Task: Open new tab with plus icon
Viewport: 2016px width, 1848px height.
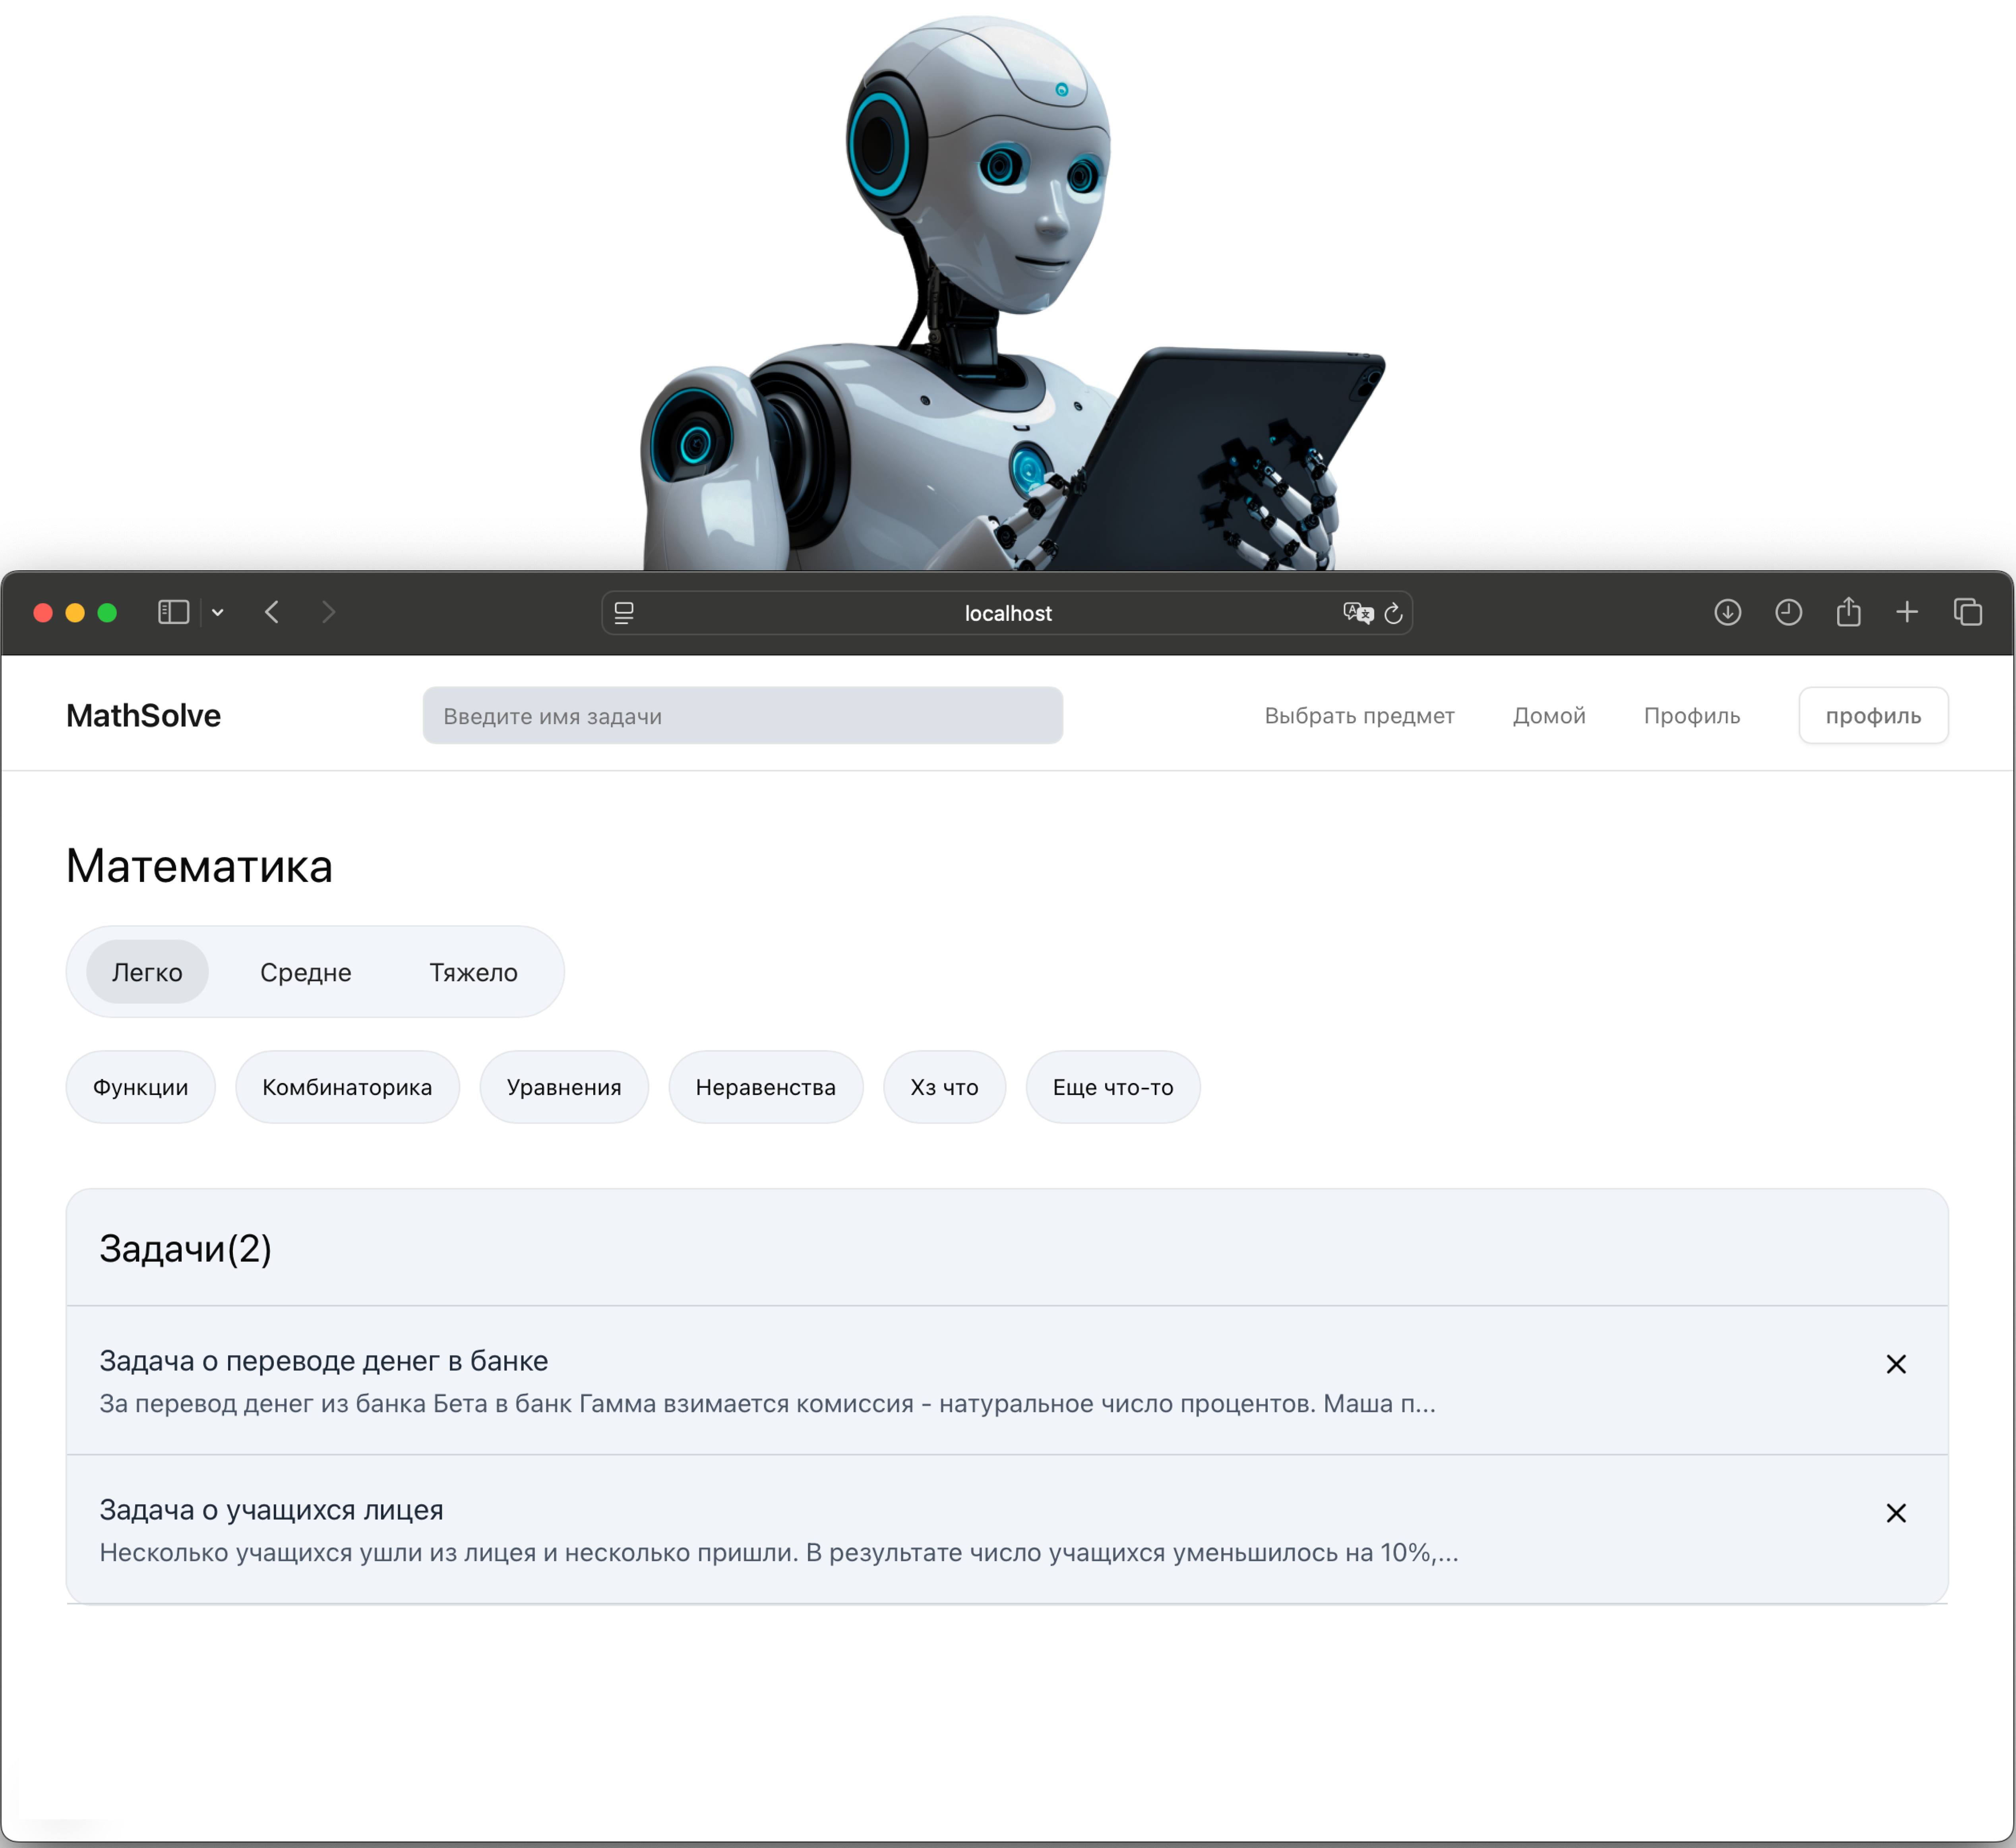Action: [x=1907, y=612]
